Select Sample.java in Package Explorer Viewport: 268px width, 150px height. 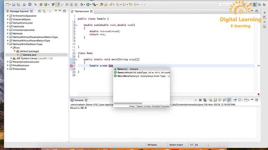[x=29, y=55]
